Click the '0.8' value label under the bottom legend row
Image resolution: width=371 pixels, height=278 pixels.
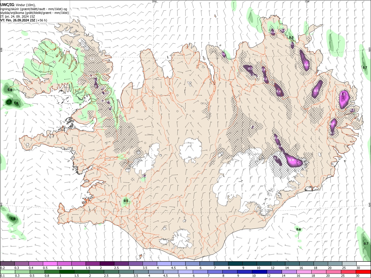[x=47, y=276]
